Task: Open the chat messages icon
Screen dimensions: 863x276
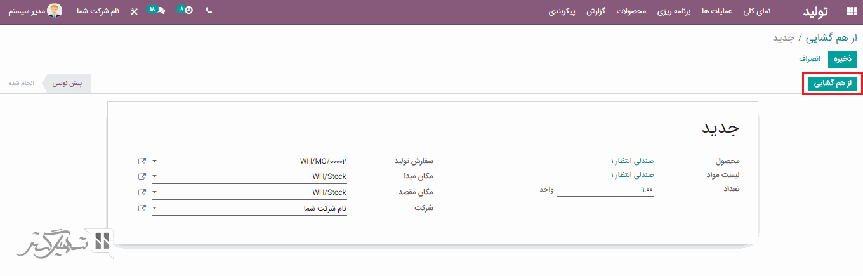Action: click(x=160, y=11)
